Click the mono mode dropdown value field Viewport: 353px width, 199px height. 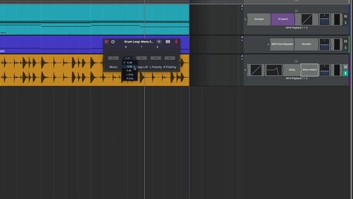pos(127,58)
